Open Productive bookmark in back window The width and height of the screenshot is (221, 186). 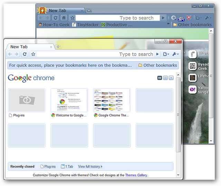117,25
